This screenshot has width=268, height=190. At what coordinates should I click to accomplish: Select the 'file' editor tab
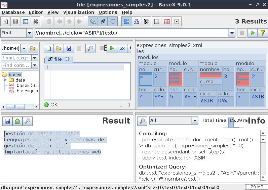click(55, 59)
